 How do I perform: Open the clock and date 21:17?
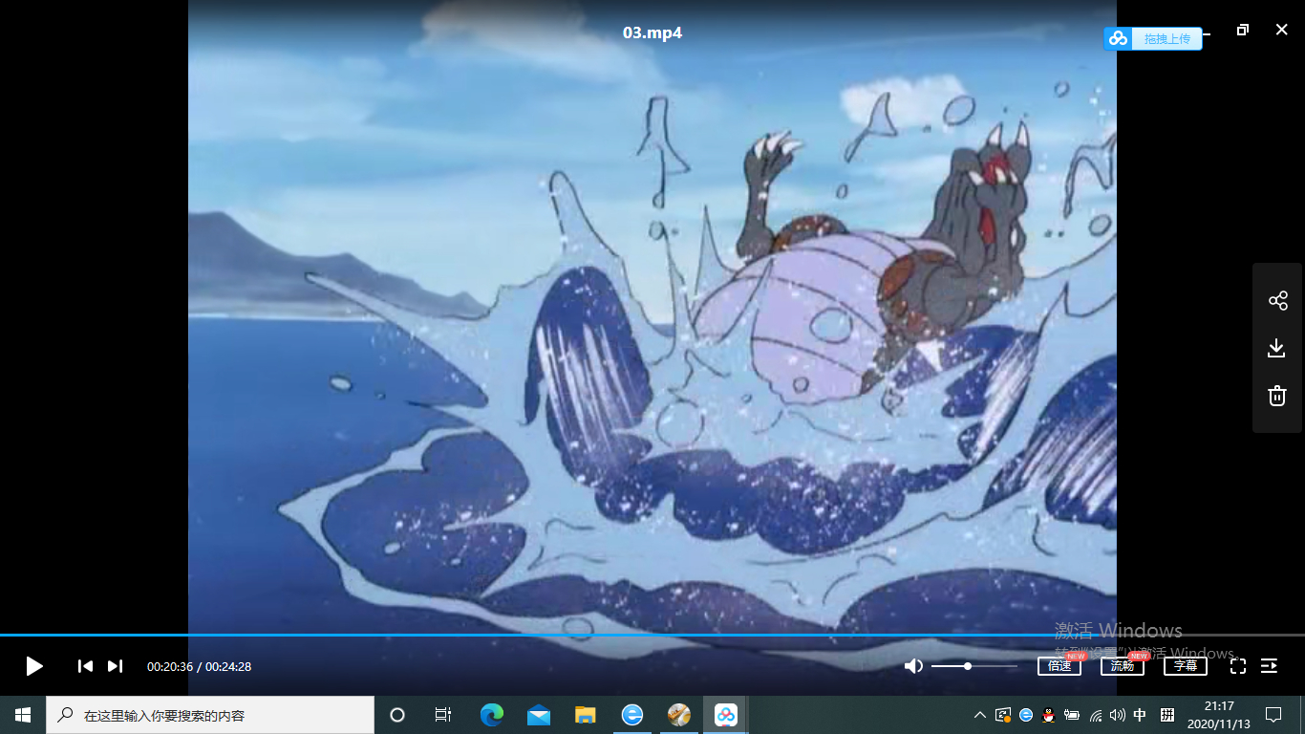(x=1218, y=715)
